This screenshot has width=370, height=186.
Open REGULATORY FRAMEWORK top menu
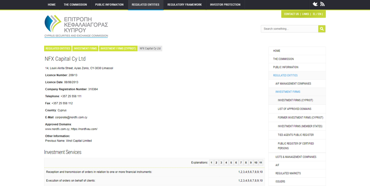pos(185,5)
